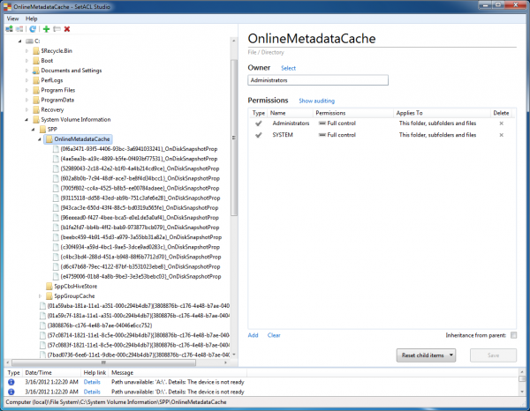This screenshot has height=411, width=530.
Task: Click the SppCbsHiveStore folder icon
Action: click(49, 286)
